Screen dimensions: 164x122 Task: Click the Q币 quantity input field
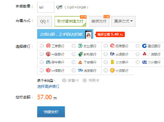[x=46, y=7]
